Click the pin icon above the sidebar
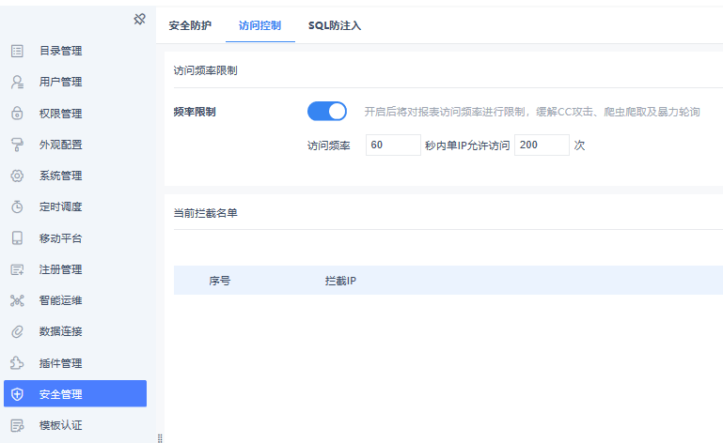The height and width of the screenshot is (443, 723). point(139,20)
